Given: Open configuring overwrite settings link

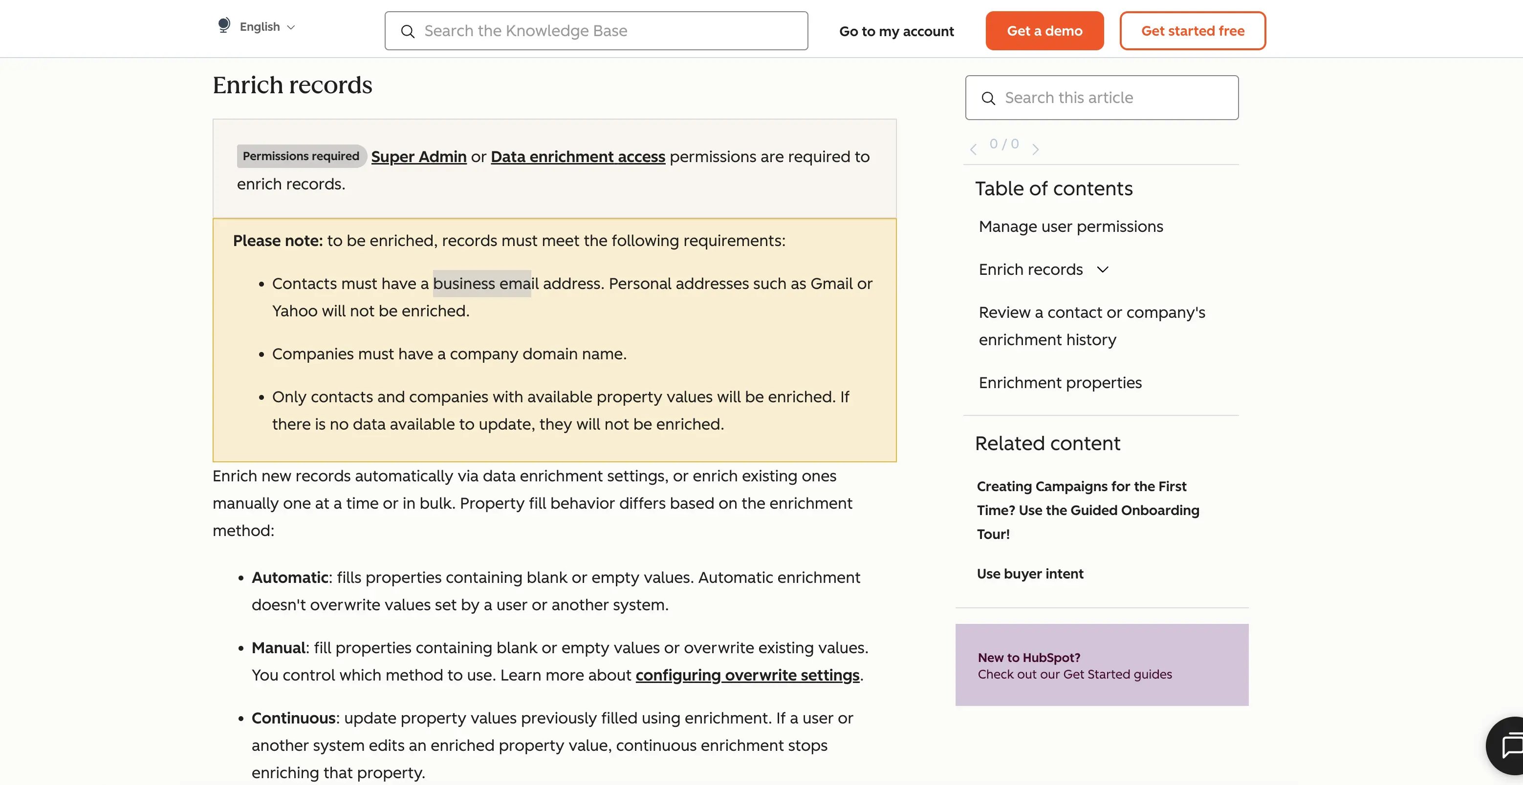Looking at the screenshot, I should pyautogui.click(x=747, y=675).
